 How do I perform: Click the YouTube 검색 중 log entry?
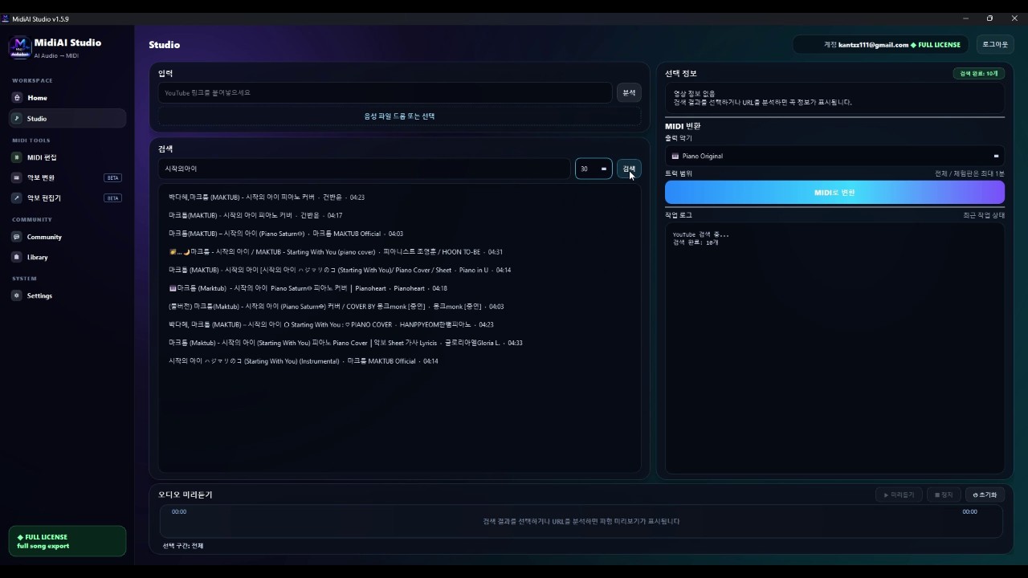pos(701,234)
